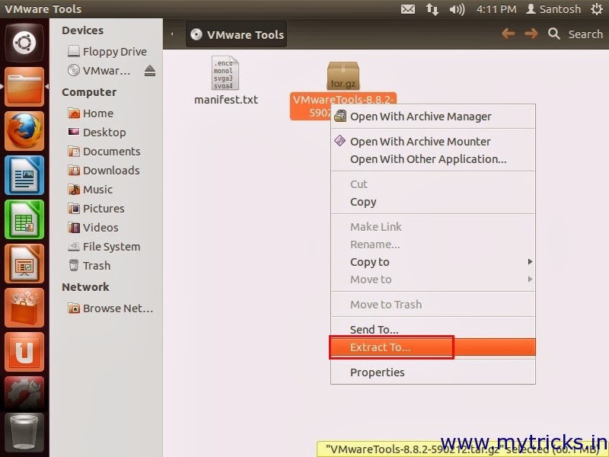609x457 pixels.
Task: Select the manifest.txt file icon
Action: tap(225, 73)
